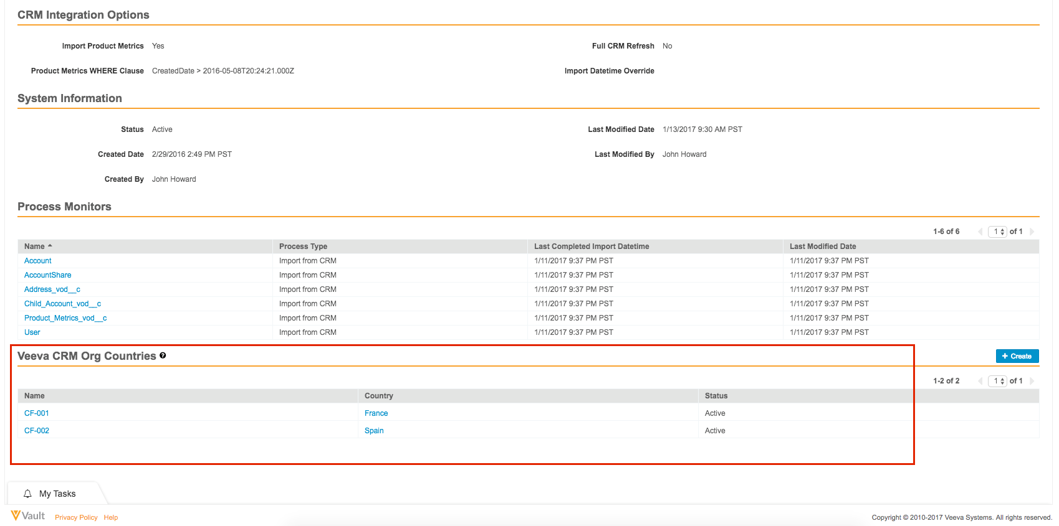Create a new Veeva CRM Org Country
This screenshot has height=526, width=1059.
1017,356
